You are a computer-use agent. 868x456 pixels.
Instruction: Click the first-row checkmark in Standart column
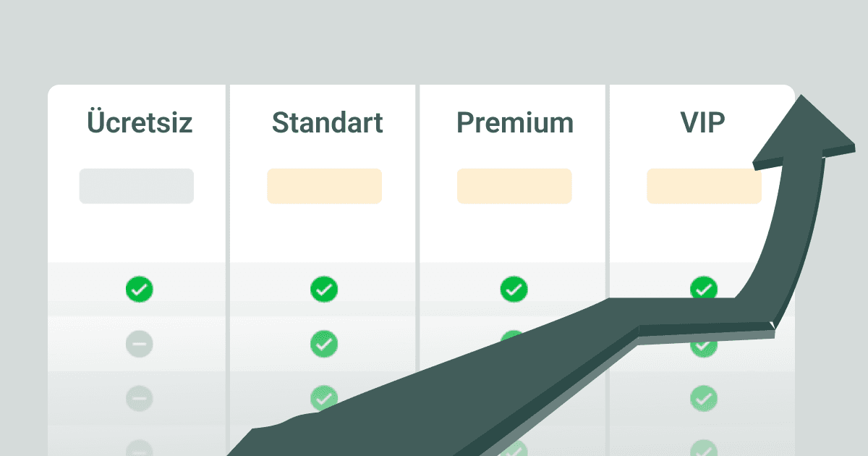pyautogui.click(x=324, y=290)
